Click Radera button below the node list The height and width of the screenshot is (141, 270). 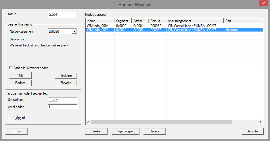tap(155, 131)
